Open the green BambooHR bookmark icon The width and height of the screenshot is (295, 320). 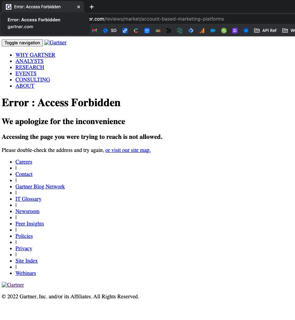coord(224,31)
